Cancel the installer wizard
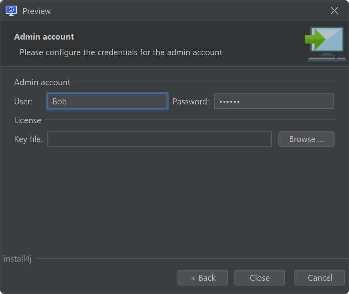349x294 pixels. click(x=320, y=278)
